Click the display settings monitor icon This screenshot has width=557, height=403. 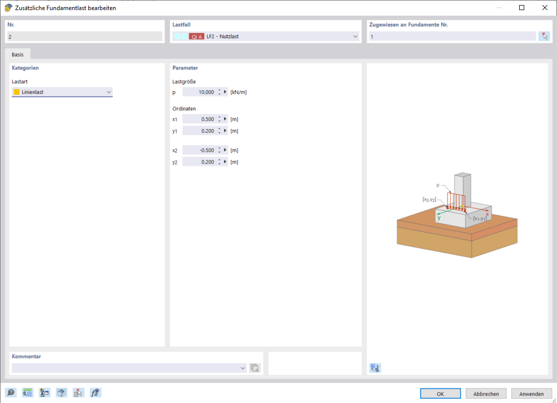(62, 393)
